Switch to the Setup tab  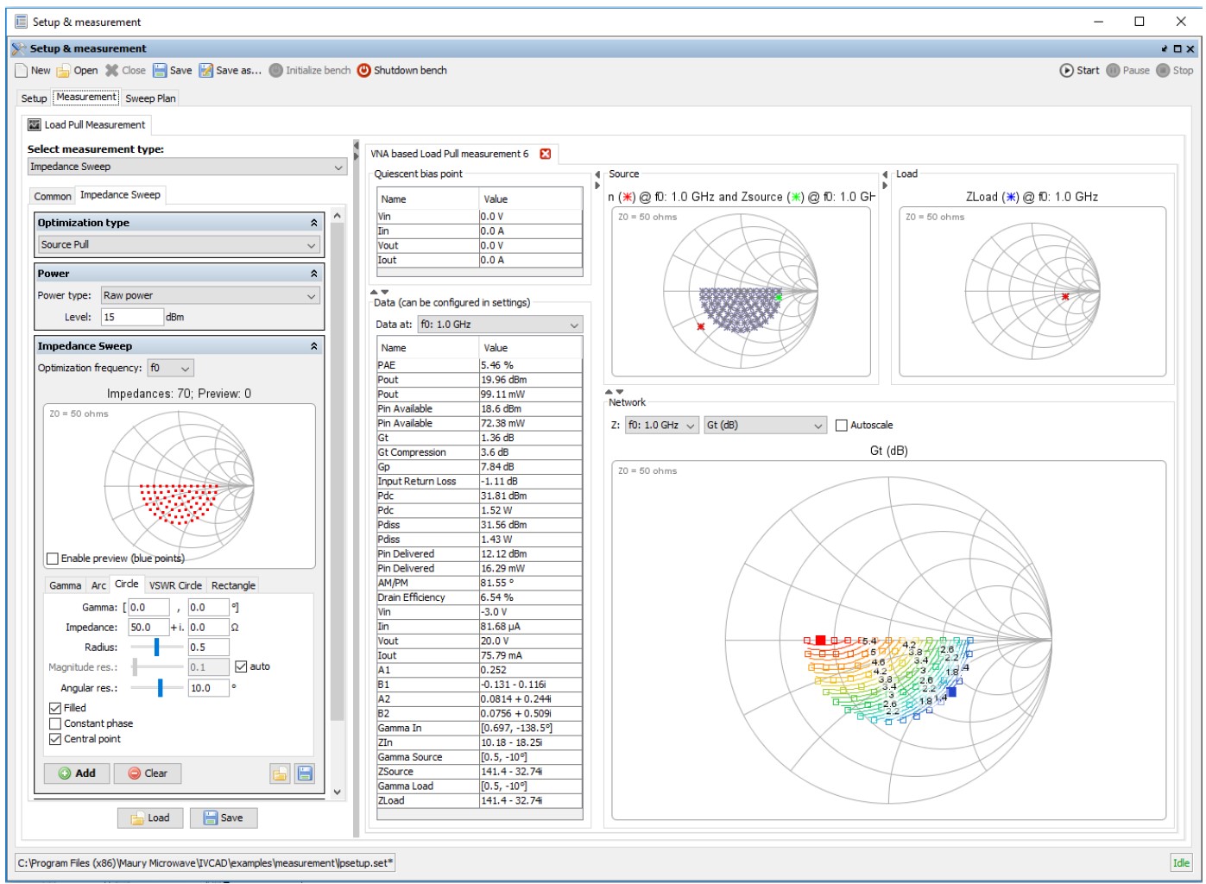(x=35, y=98)
